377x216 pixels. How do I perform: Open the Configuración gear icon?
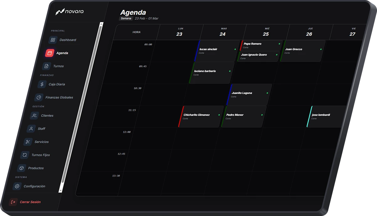(x=17, y=186)
